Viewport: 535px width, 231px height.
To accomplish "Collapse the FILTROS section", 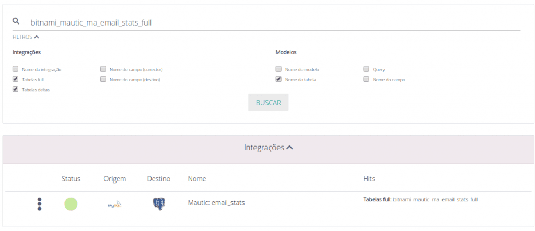I will pyautogui.click(x=26, y=37).
